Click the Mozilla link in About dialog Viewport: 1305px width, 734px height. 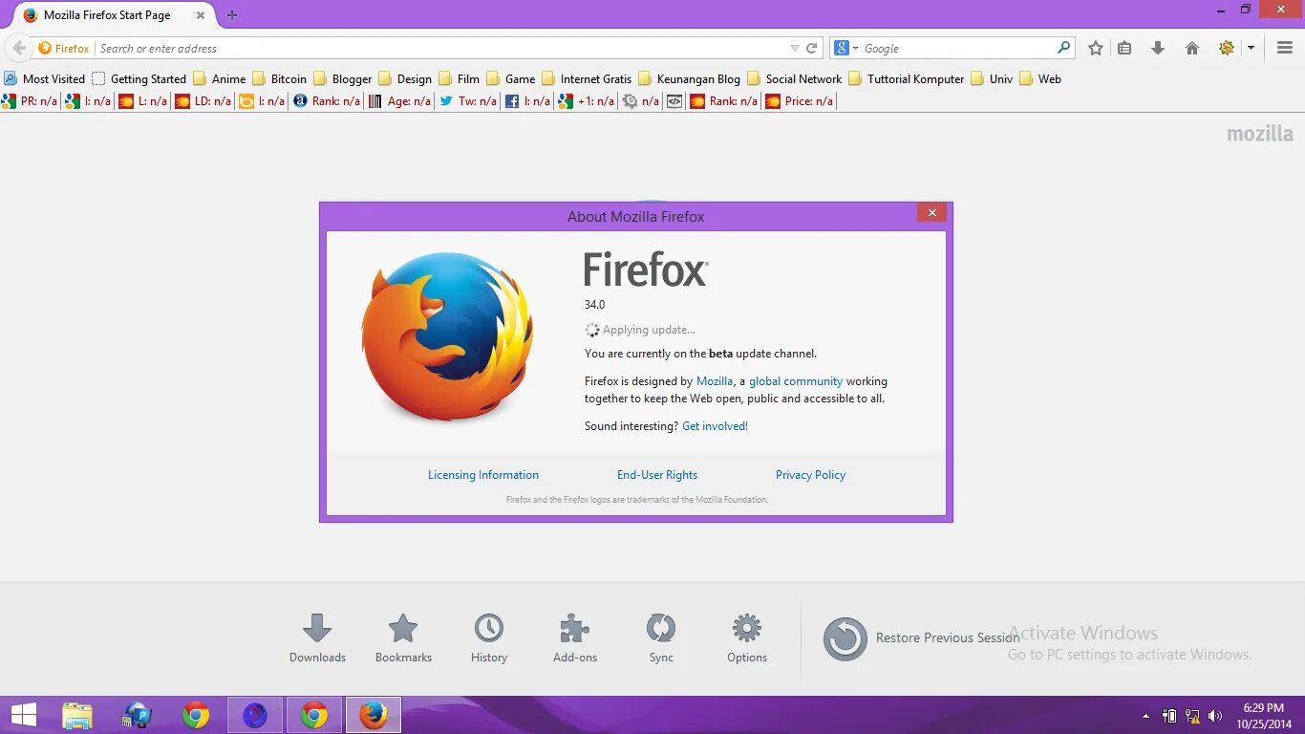(715, 381)
